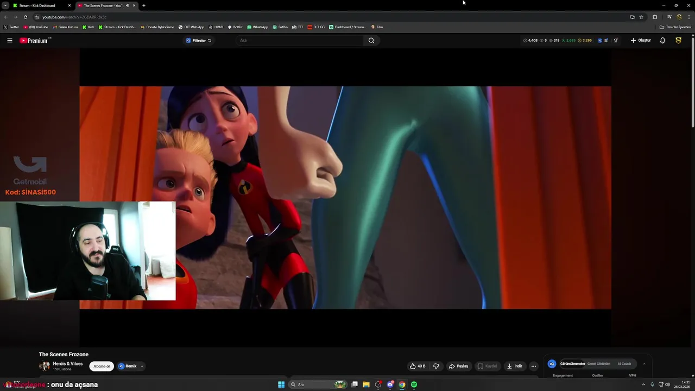
Task: Click the vidIQ list icon in YouTube header
Action: click(607, 40)
